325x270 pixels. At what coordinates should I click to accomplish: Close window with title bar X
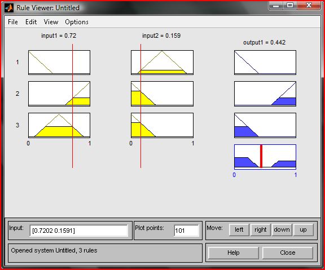click(309, 6)
